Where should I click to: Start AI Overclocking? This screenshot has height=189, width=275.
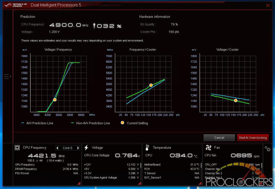(x=253, y=138)
